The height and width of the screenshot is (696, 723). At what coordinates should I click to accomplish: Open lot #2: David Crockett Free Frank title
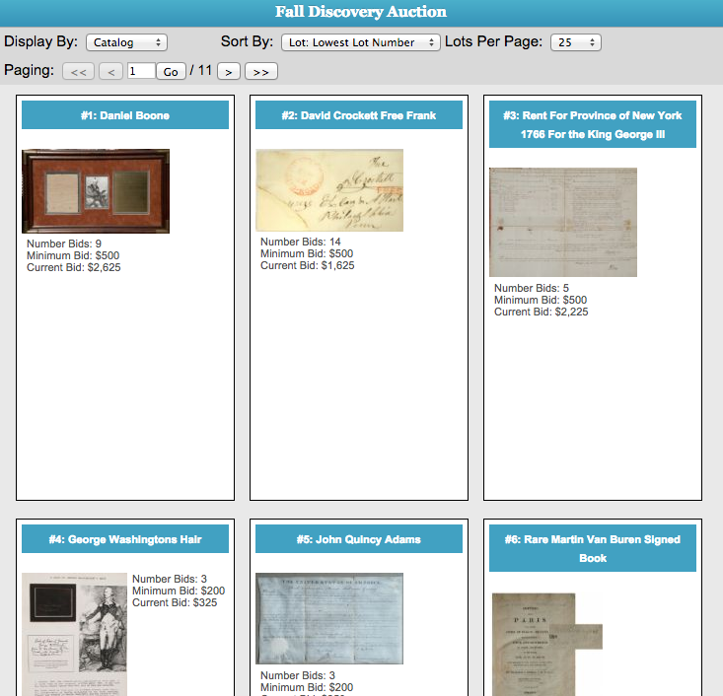359,115
